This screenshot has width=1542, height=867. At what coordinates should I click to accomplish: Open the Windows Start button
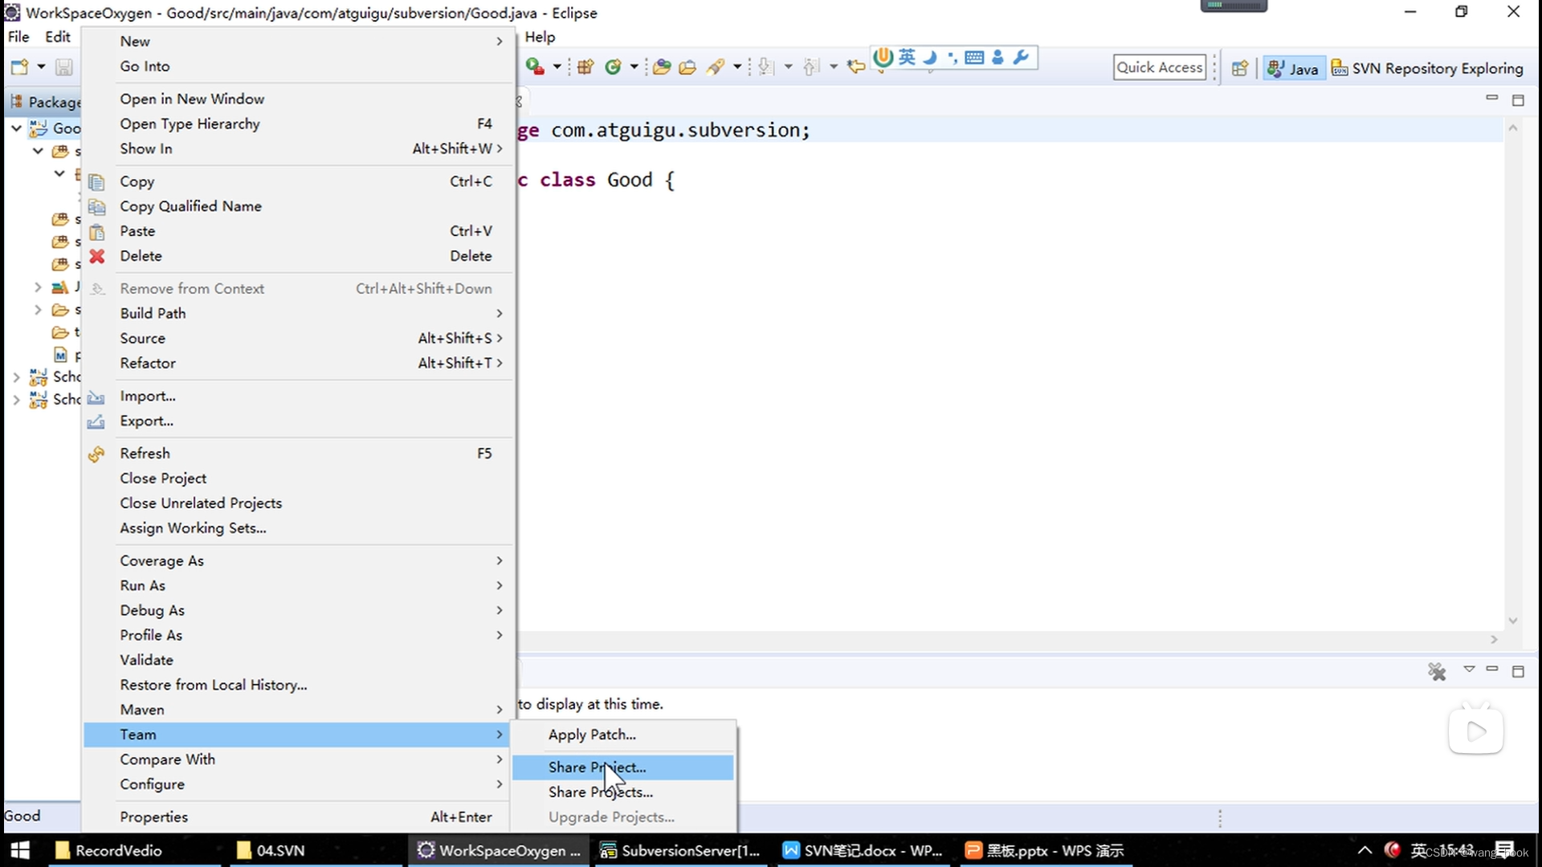tap(20, 850)
